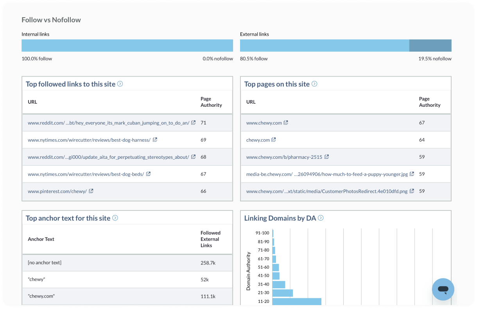The width and height of the screenshot is (477, 309).
Task: Click the external links nofollow bar segment
Action: coord(430,45)
